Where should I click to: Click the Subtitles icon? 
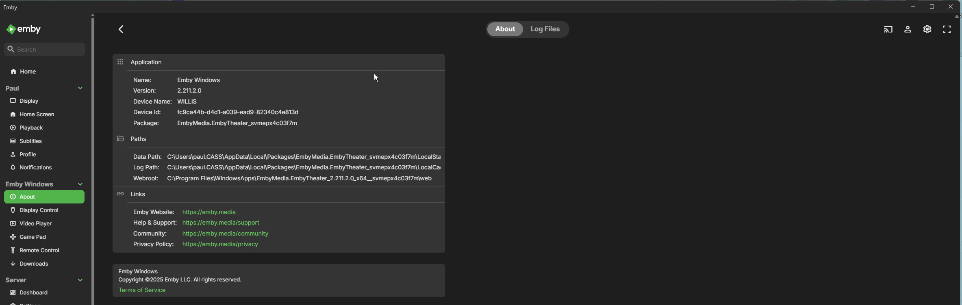pyautogui.click(x=13, y=141)
